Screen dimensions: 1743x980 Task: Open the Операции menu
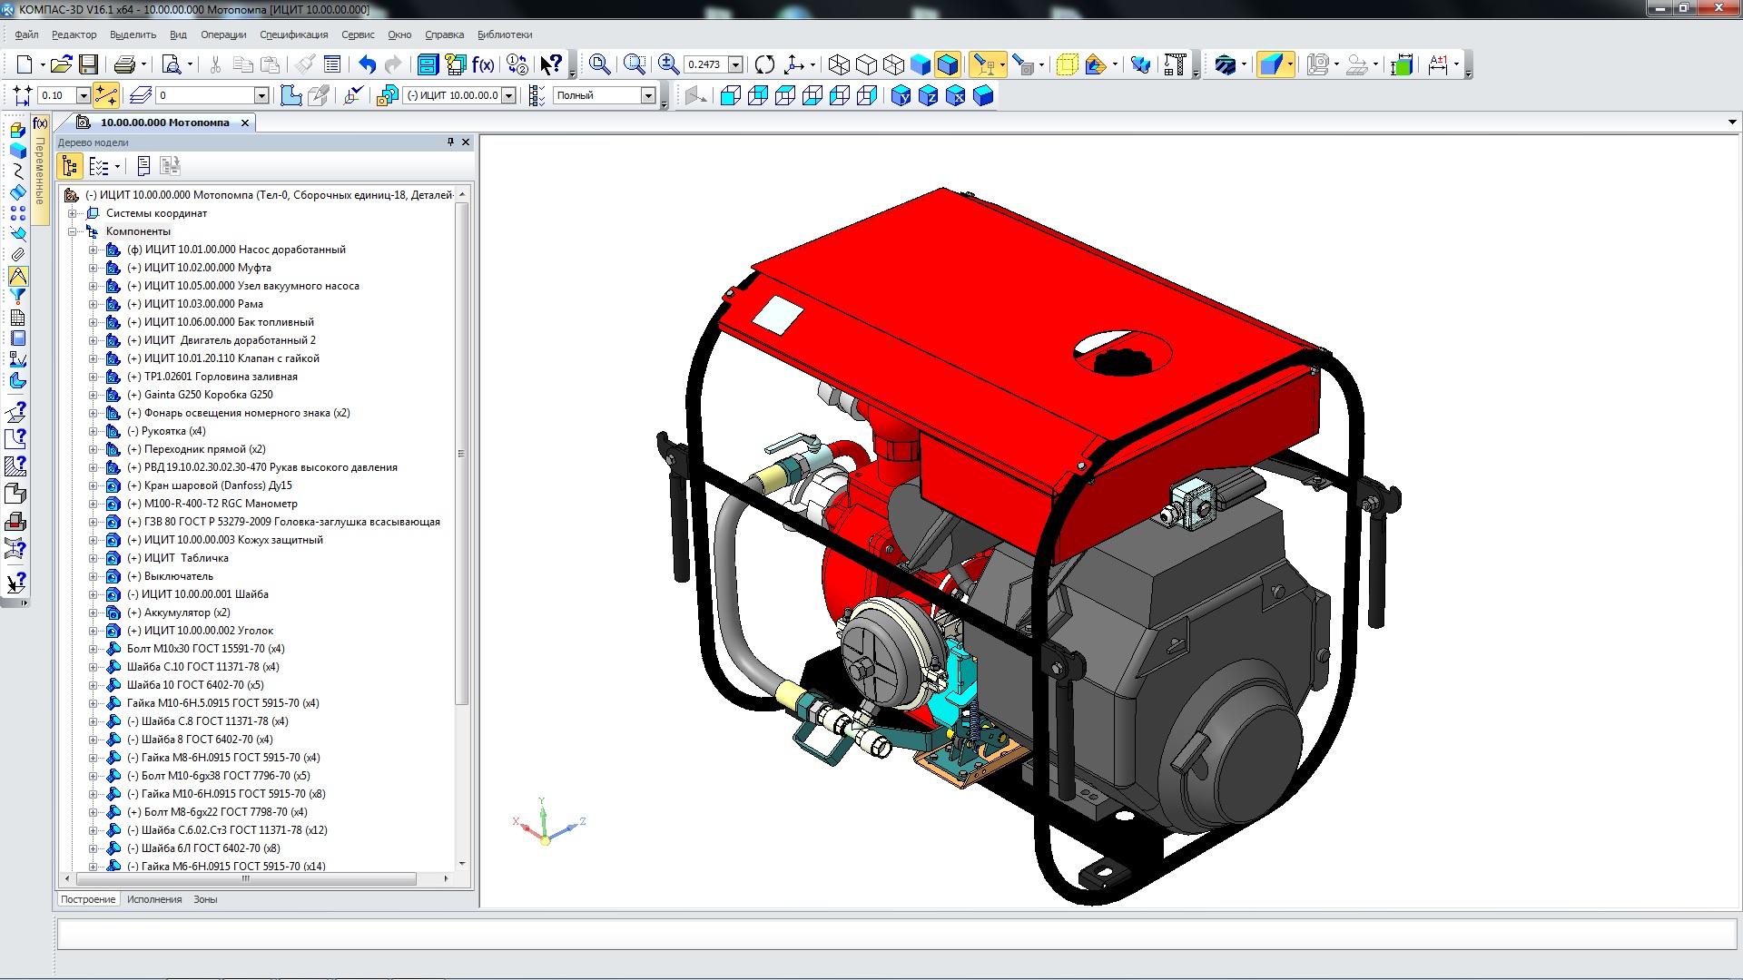pyautogui.click(x=223, y=34)
